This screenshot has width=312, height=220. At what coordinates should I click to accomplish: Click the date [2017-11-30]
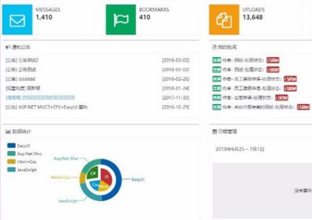[176, 98]
